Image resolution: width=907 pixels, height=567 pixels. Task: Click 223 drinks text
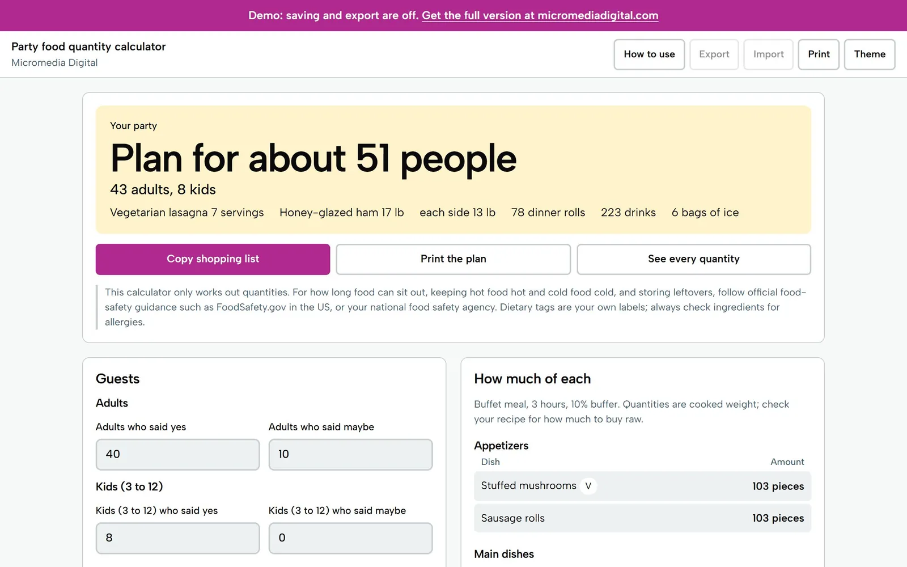[628, 213]
